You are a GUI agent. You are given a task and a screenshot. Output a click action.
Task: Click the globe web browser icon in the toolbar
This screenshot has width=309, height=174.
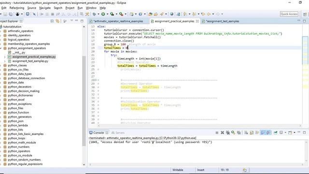pyautogui.click(x=172, y=14)
